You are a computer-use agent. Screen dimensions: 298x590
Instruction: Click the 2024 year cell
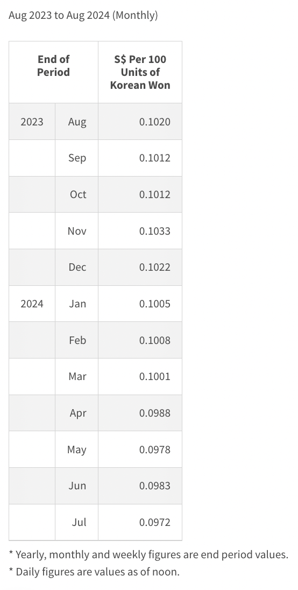(32, 304)
